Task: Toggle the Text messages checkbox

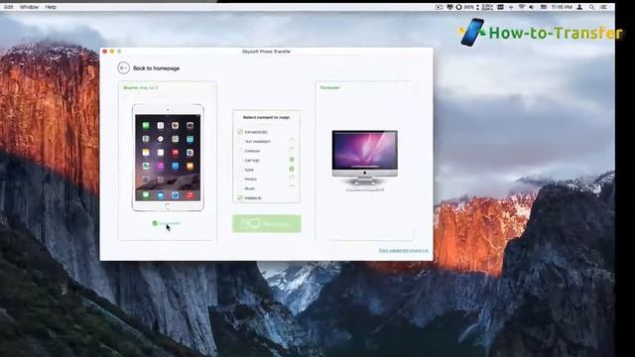Action: [x=240, y=141]
